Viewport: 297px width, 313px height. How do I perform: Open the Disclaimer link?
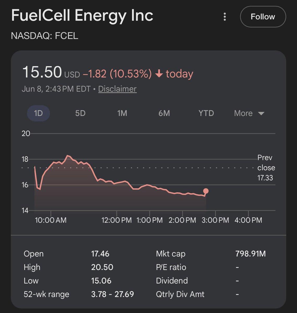click(117, 89)
